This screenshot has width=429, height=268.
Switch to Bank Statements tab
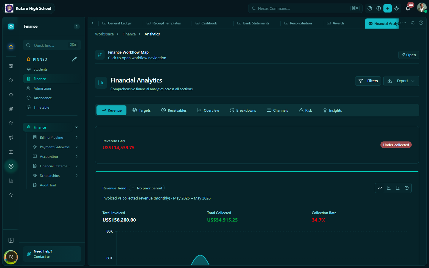253,23
